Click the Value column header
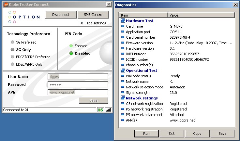The height and width of the screenshot is (141, 240). pyautogui.click(x=201, y=15)
